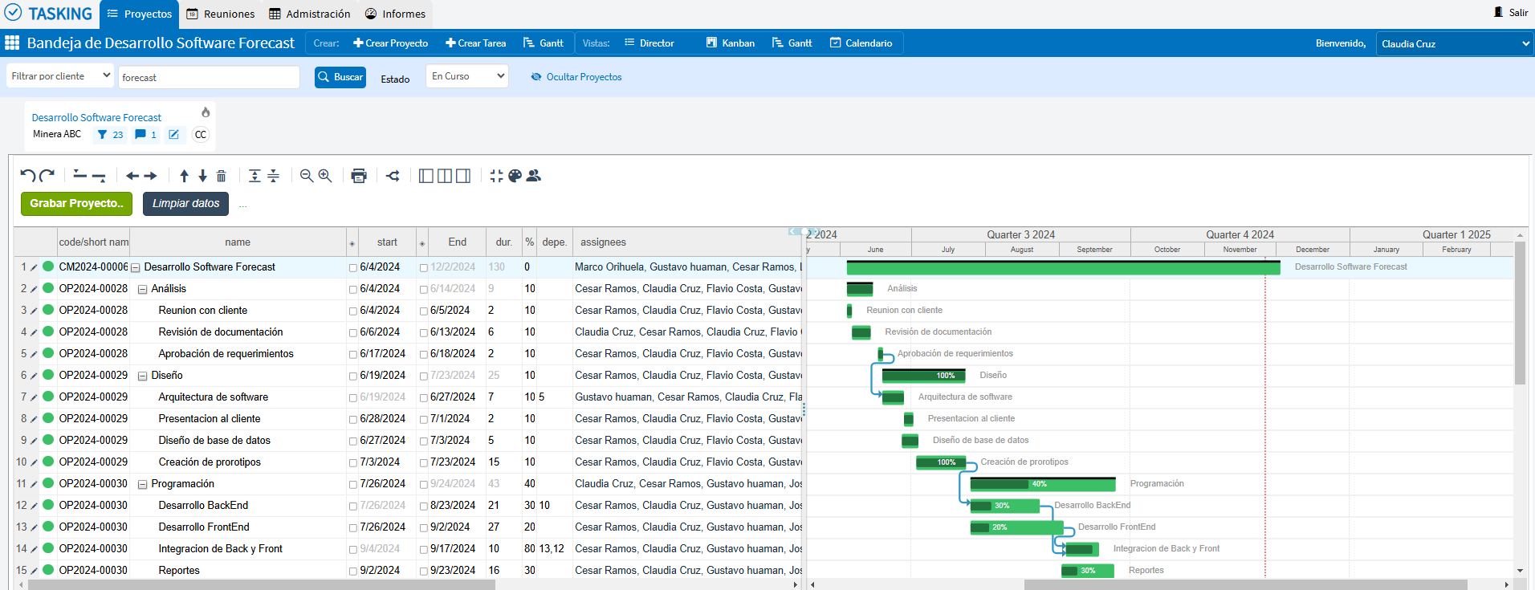Switch to the Reuniones tab

pyautogui.click(x=221, y=14)
